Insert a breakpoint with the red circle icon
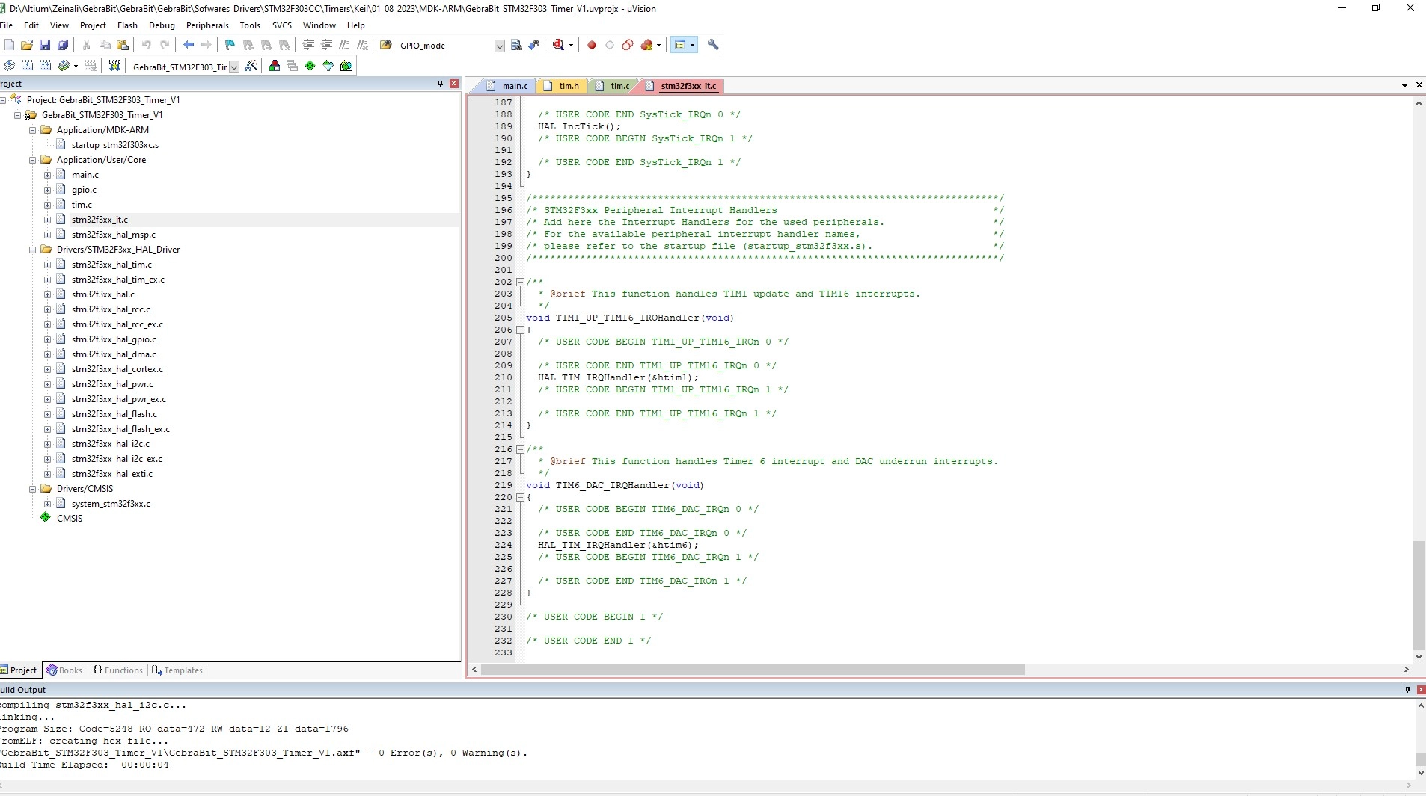The width and height of the screenshot is (1426, 796). (592, 45)
